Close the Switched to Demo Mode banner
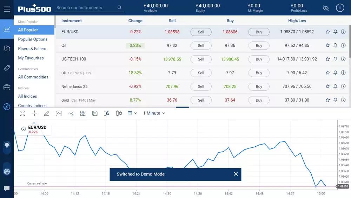This screenshot has height=198, width=351. pos(236,174)
